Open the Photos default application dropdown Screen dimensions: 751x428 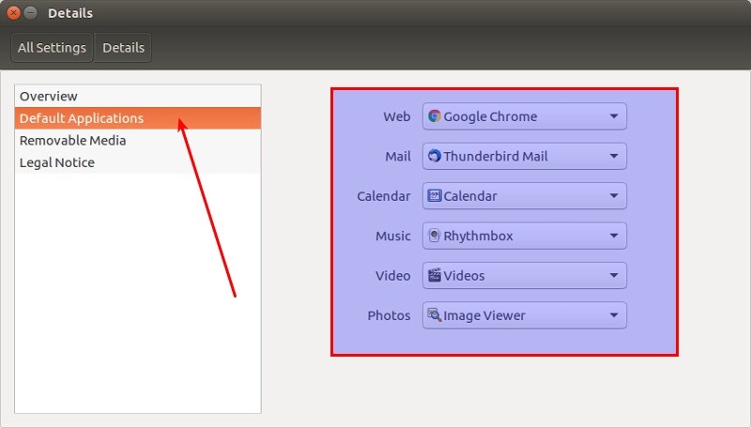525,315
